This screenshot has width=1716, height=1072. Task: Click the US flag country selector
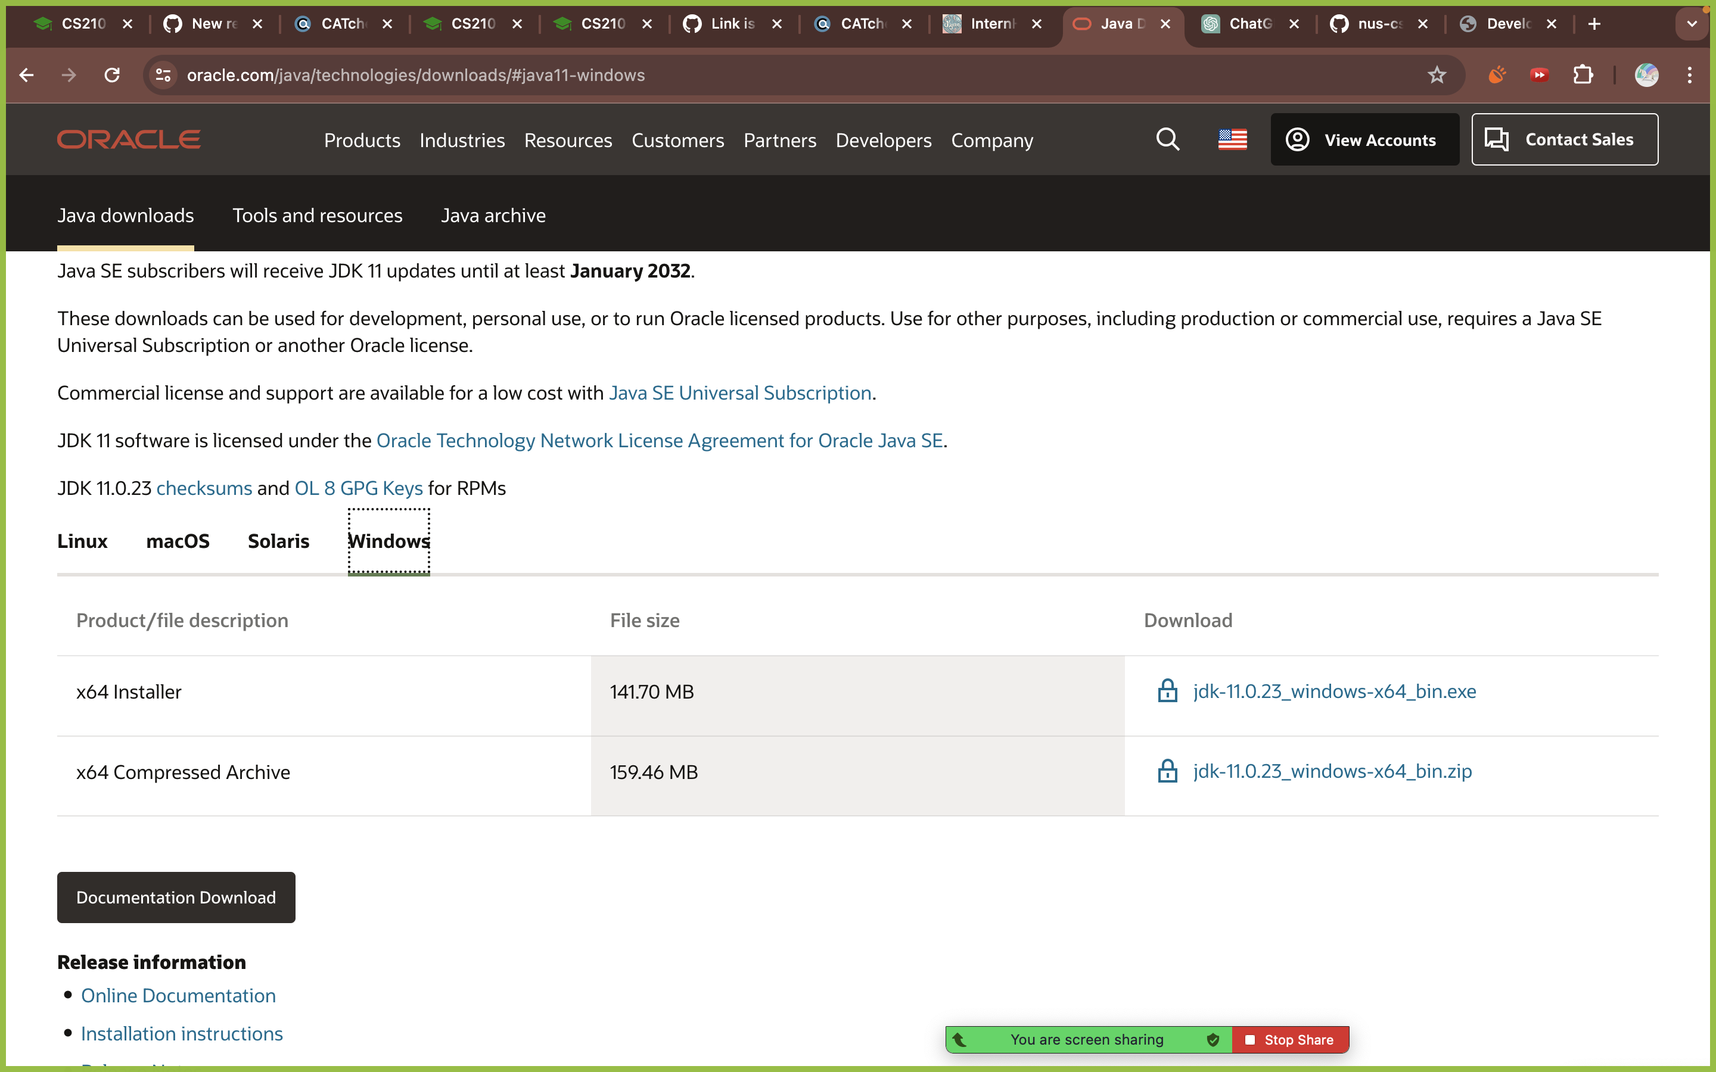(1232, 140)
